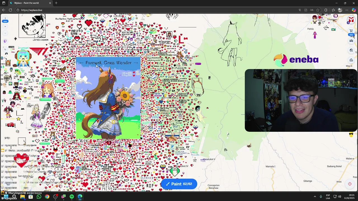The width and height of the screenshot is (358, 201).
Task: Zoom in with the plus map button
Action: [x=5, y=27]
